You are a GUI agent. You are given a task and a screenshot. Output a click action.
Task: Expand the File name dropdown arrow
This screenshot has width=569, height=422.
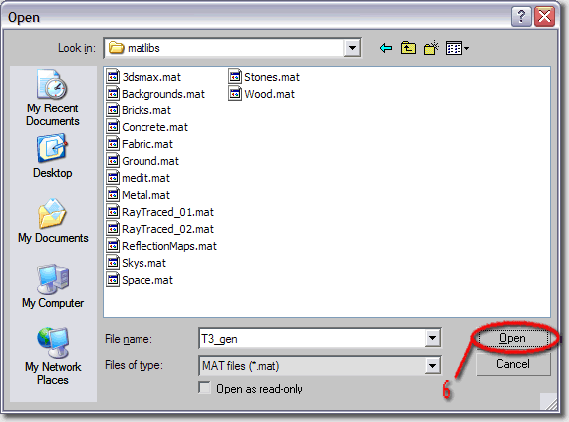pos(432,338)
